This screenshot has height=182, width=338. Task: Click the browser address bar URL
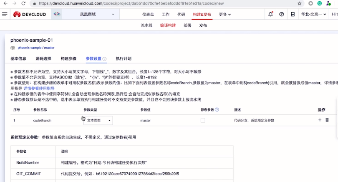click(x=131, y=3)
